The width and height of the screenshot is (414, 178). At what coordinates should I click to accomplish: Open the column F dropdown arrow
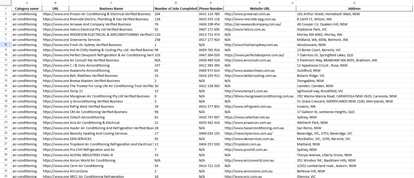(x=292, y=3)
